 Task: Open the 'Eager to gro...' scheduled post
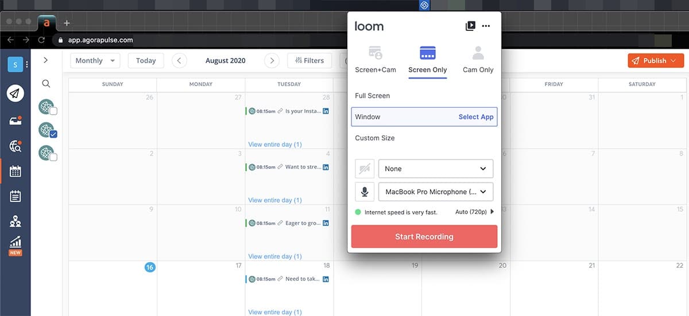point(287,223)
